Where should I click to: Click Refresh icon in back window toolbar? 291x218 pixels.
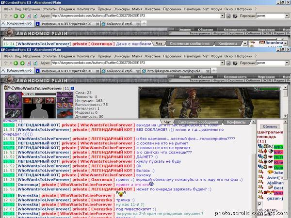(35, 16)
